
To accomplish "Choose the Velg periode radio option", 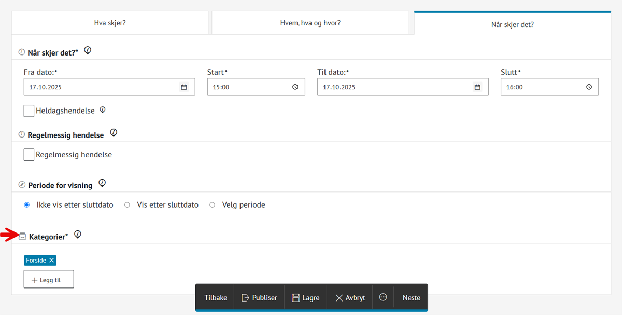I will tap(212, 205).
